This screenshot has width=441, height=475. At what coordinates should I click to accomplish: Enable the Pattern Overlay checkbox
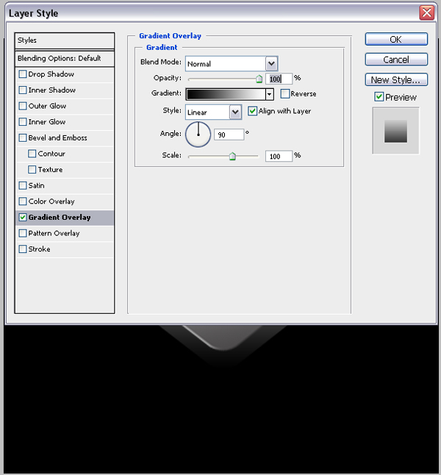pyautogui.click(x=23, y=233)
